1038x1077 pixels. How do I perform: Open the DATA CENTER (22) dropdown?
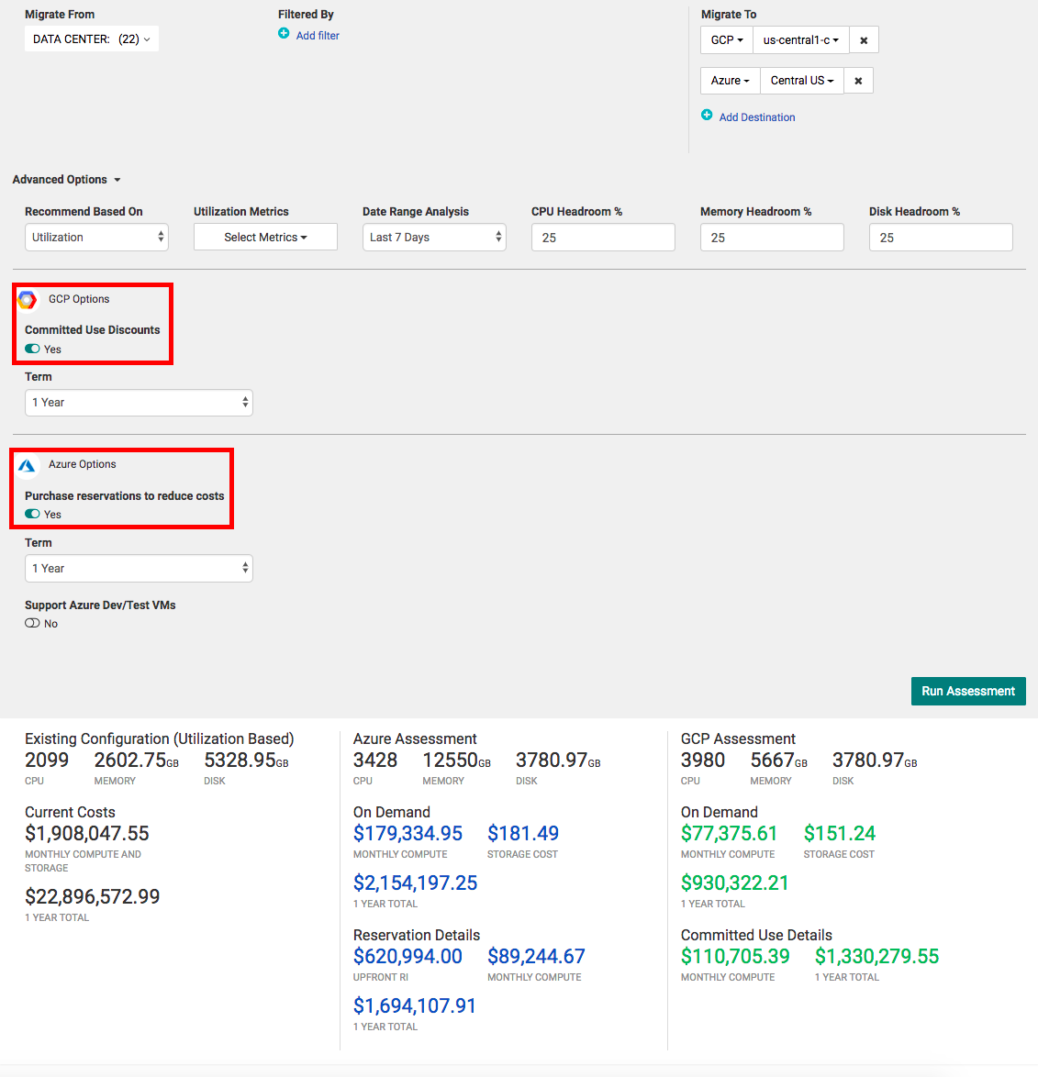(x=92, y=39)
